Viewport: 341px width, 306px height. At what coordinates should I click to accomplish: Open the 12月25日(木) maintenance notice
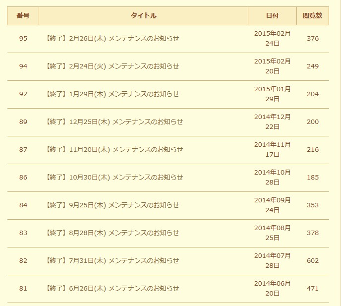pyautogui.click(x=114, y=122)
